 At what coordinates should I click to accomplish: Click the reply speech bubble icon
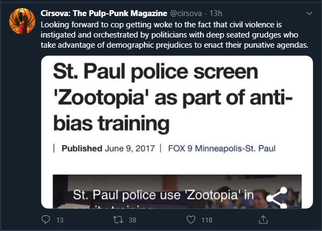46,220
